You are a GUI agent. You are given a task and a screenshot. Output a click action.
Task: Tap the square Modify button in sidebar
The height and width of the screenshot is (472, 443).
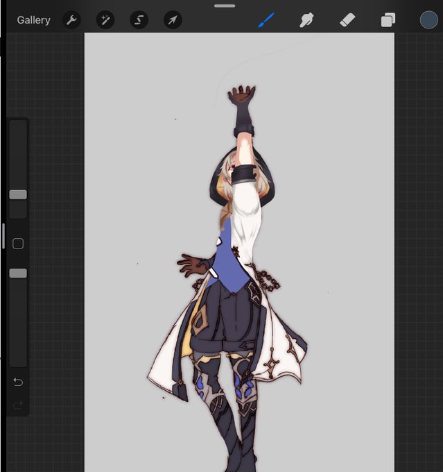[18, 244]
